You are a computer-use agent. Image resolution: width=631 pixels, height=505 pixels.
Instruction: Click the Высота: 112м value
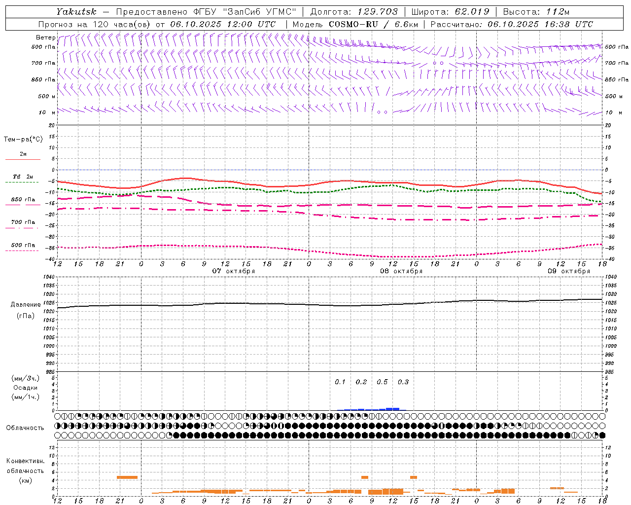[x=536, y=12]
